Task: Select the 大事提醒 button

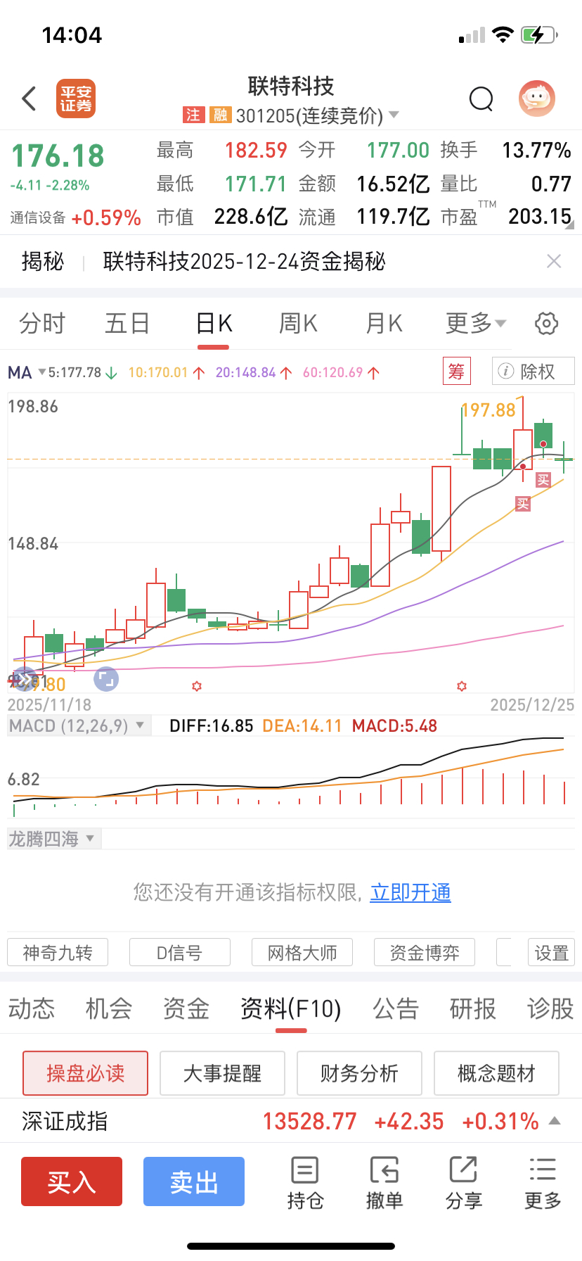Action: 222,1073
